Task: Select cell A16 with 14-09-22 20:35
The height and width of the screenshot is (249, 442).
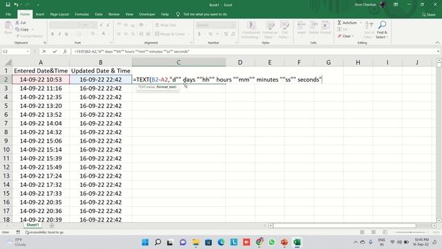Action: point(41,202)
